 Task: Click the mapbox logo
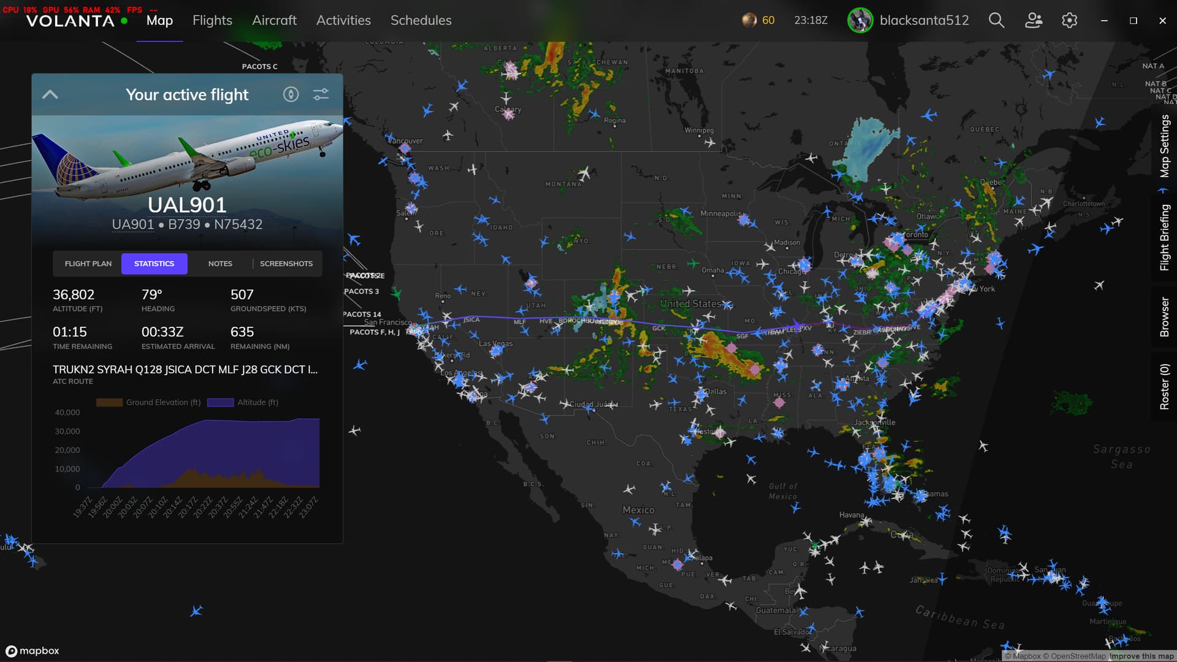(32, 650)
